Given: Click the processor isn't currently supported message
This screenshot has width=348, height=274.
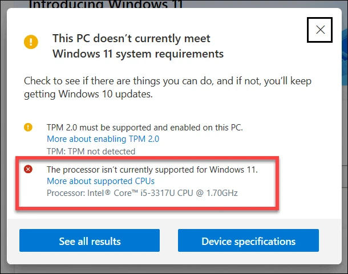Looking at the screenshot, I should pyautogui.click(x=152, y=170).
